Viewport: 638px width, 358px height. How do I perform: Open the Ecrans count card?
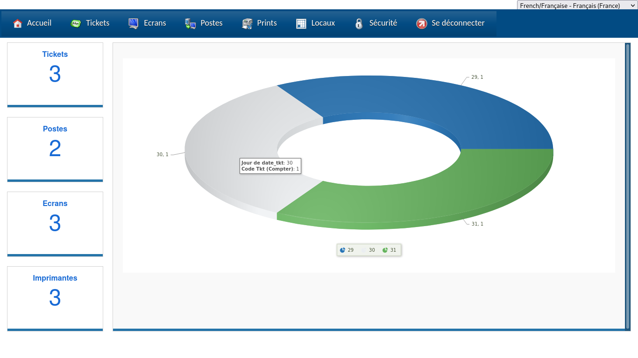[x=55, y=223]
